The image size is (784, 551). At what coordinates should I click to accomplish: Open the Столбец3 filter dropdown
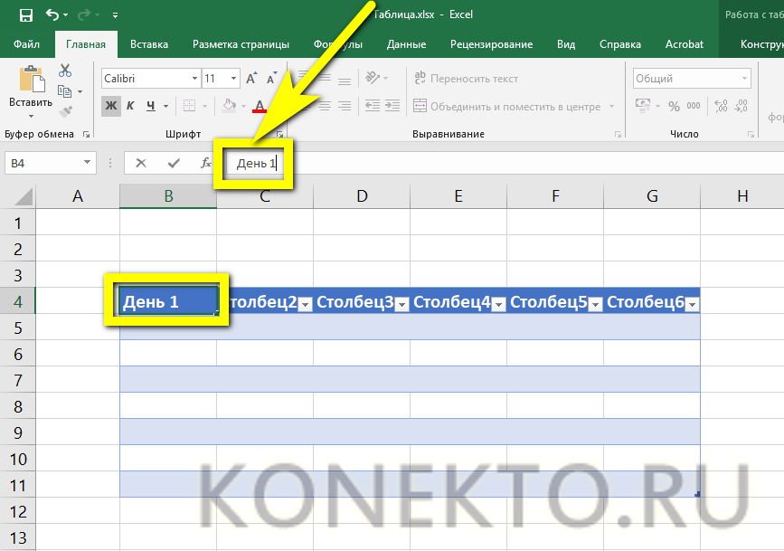[x=401, y=304]
